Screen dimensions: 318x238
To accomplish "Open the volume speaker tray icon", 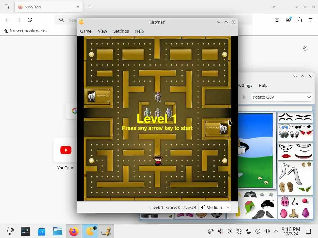I will click(267, 231).
